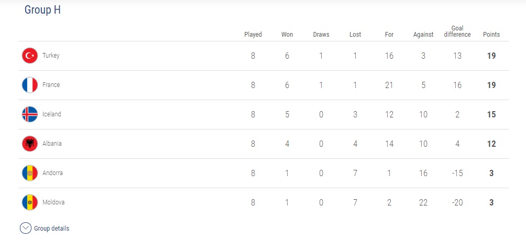This screenshot has width=526, height=249.
Task: Open the Andorra team name link
Action: click(x=52, y=173)
